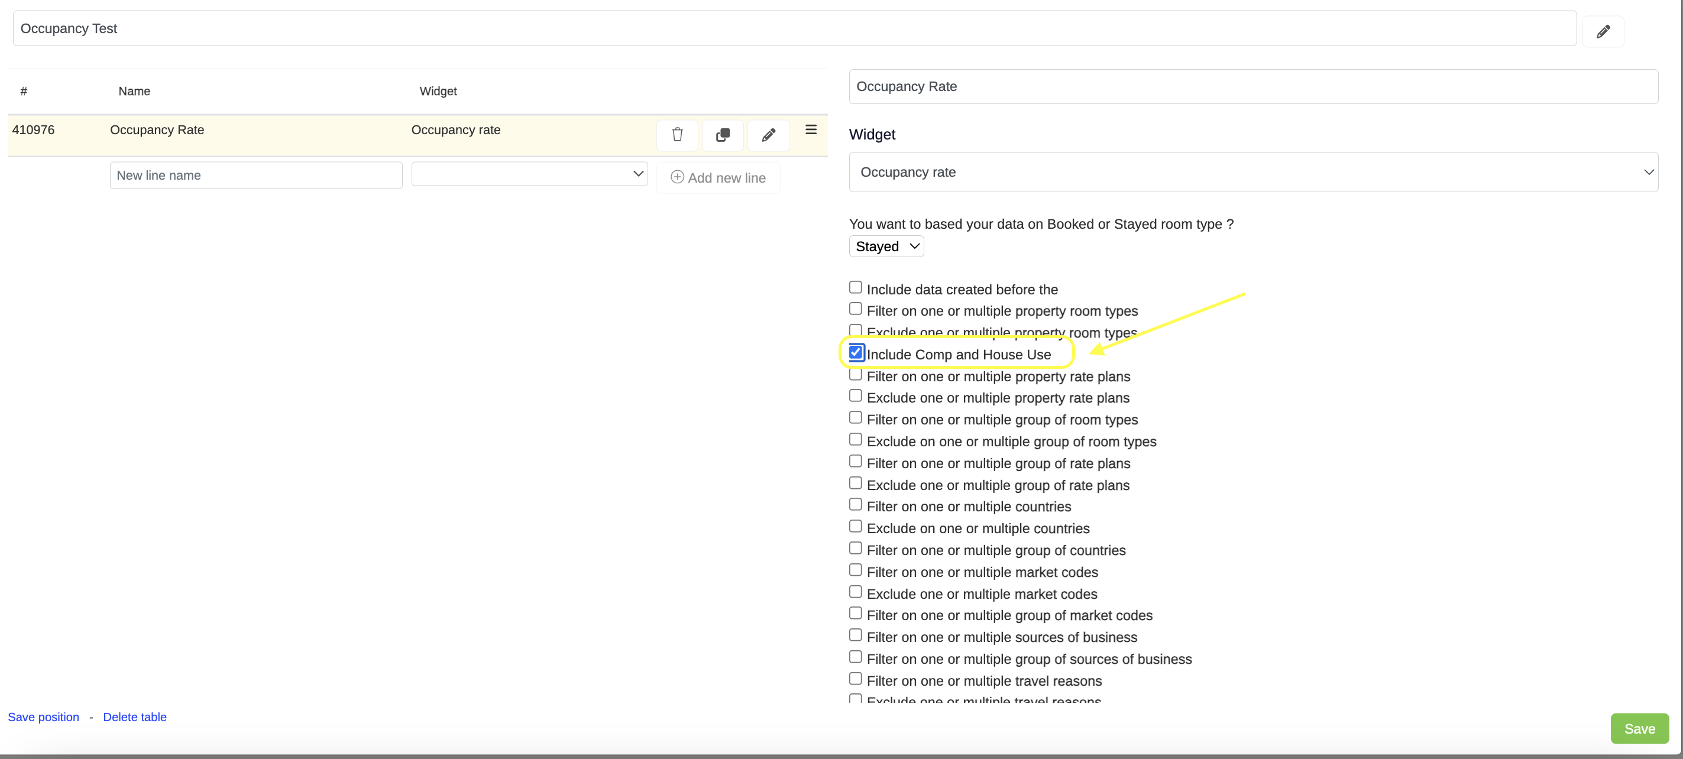
Task: Click the plus icon on Add new line
Action: [677, 177]
